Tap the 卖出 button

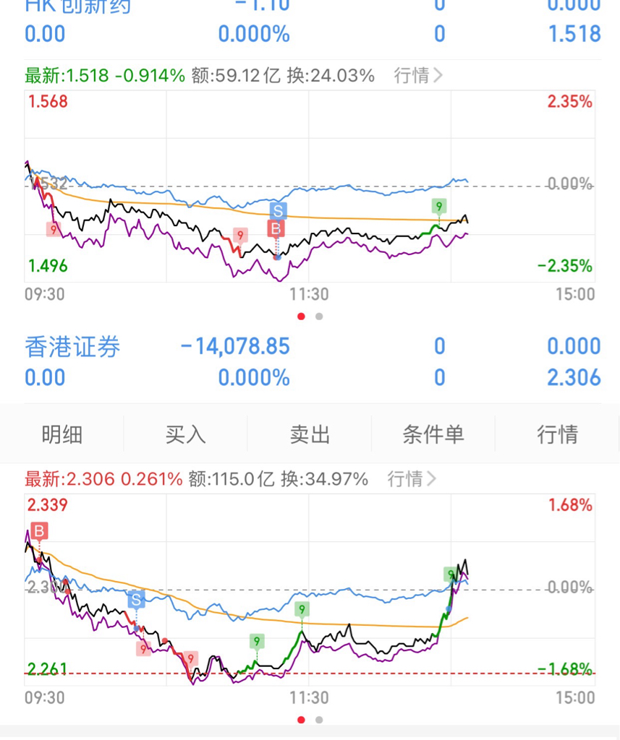310,434
